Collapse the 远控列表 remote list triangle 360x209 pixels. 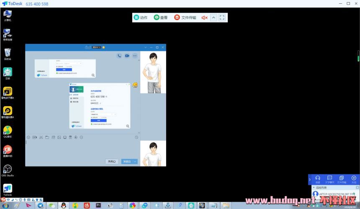point(314,187)
